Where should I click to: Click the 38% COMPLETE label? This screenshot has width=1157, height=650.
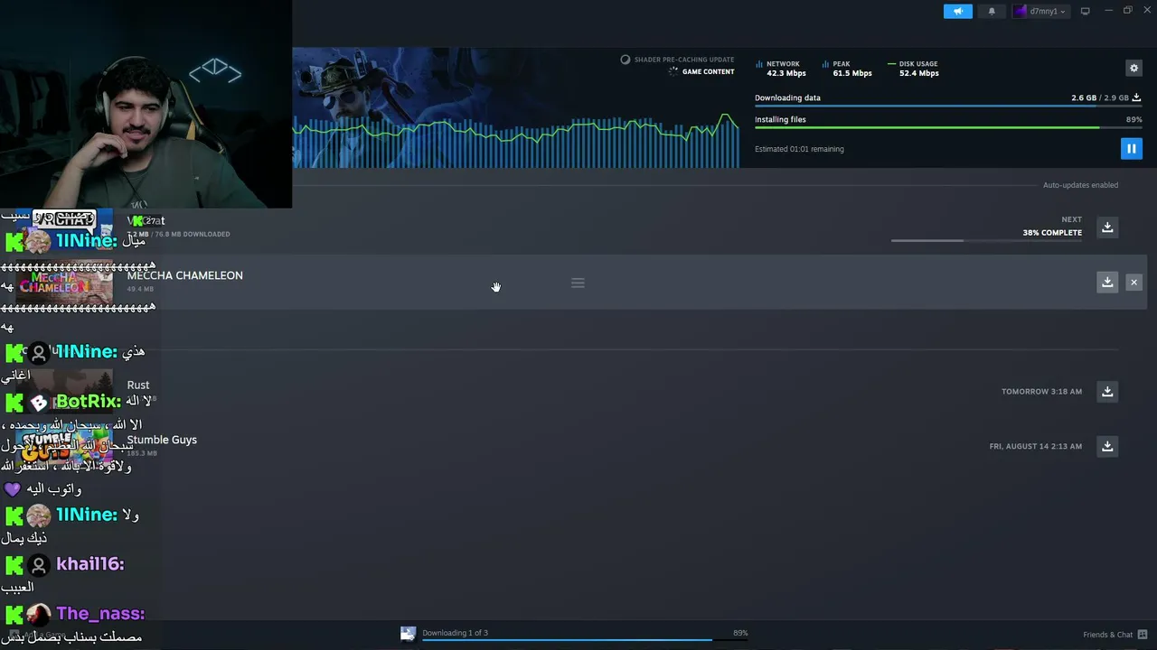pyautogui.click(x=1052, y=233)
